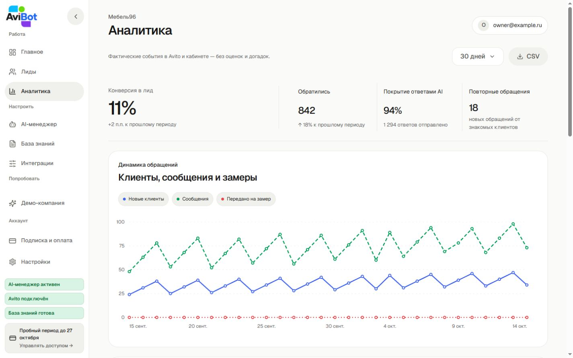
Task: Open the AI-менеджер menu item
Action: point(44,124)
